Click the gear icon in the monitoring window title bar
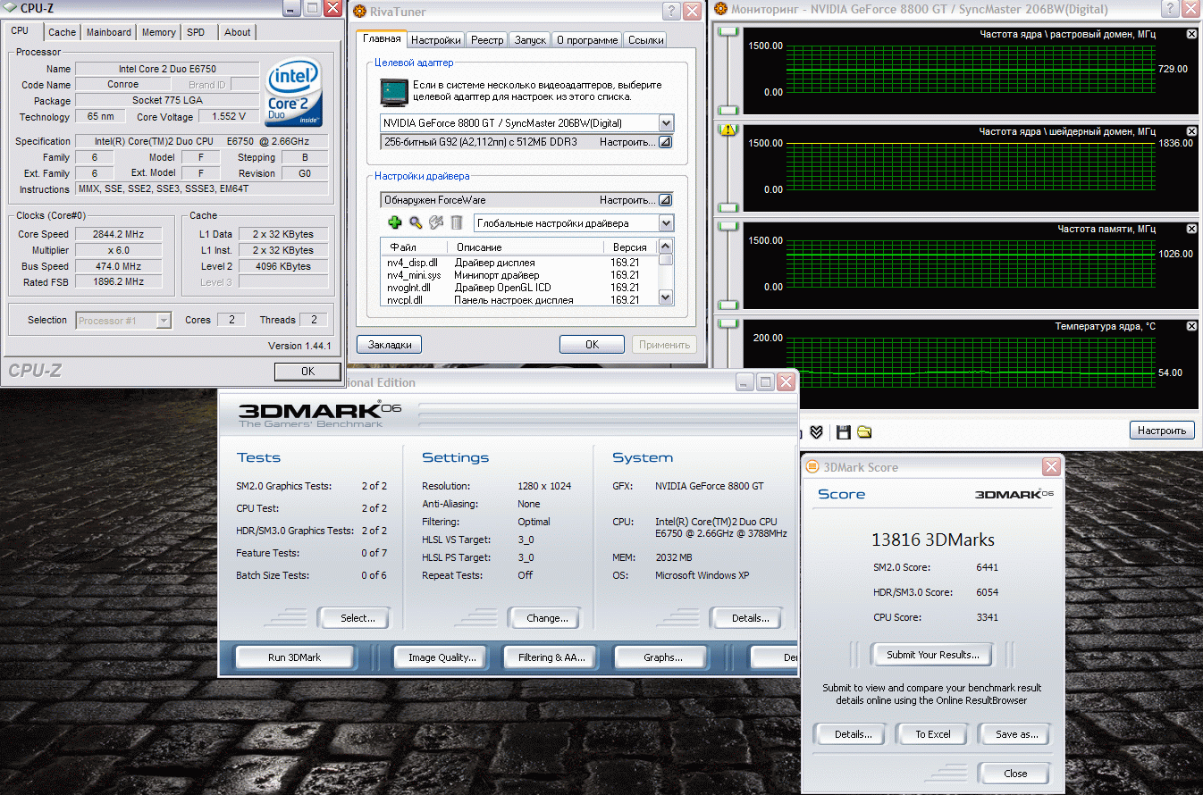Screen dimensions: 1203x795 coord(721,10)
